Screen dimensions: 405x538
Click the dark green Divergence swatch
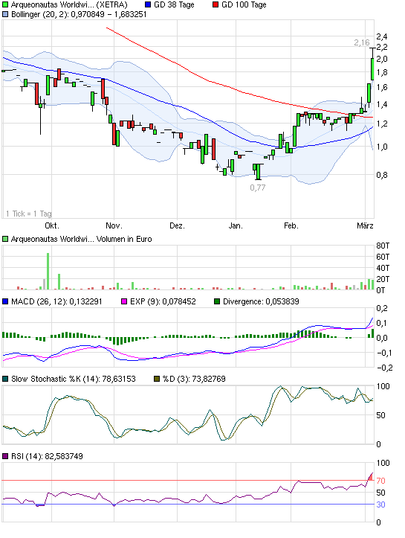pos(217,301)
